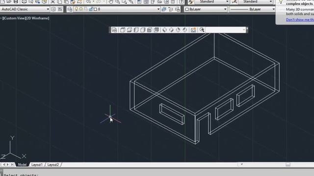
Task: Click the My Workspace icon
Action: click(60, 9)
